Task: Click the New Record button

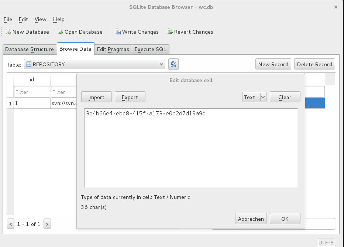Action: coord(273,64)
